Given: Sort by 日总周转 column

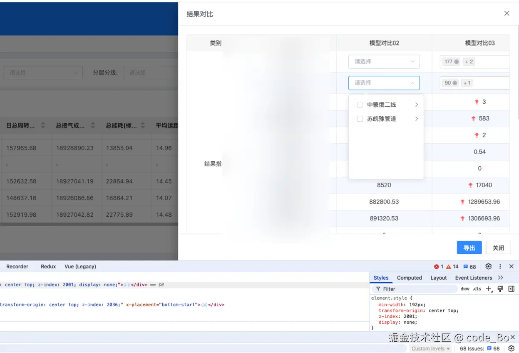Looking at the screenshot, I should pos(43,125).
